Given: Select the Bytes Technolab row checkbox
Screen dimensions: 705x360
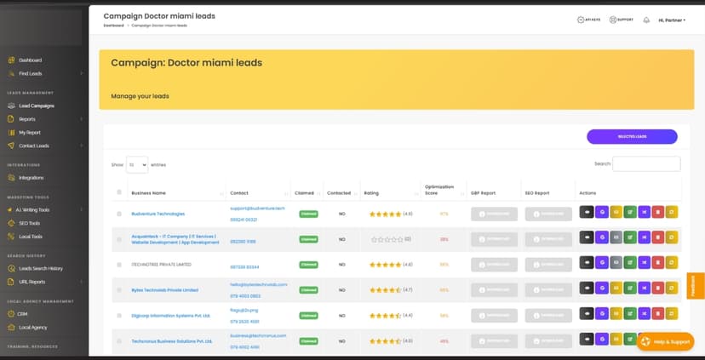Looking at the screenshot, I should point(119,290).
